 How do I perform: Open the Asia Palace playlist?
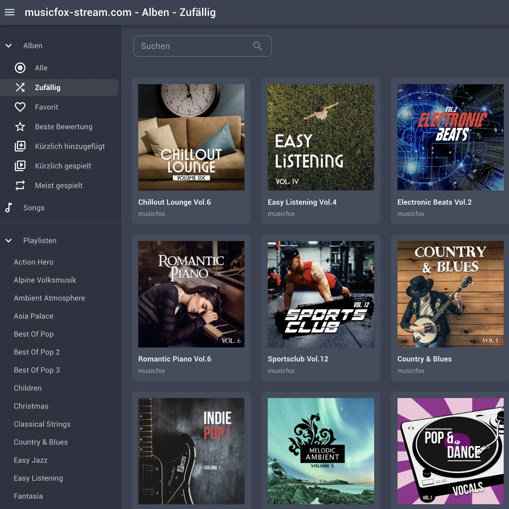[x=33, y=316]
